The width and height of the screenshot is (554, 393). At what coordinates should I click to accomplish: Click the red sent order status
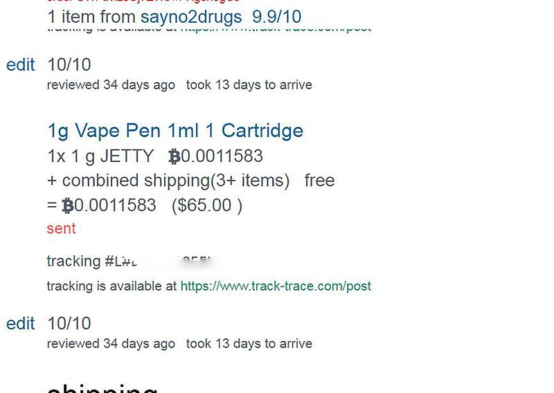click(61, 229)
